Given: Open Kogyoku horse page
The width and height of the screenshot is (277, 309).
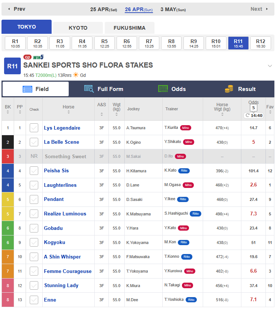Looking at the screenshot, I should 54,243.
